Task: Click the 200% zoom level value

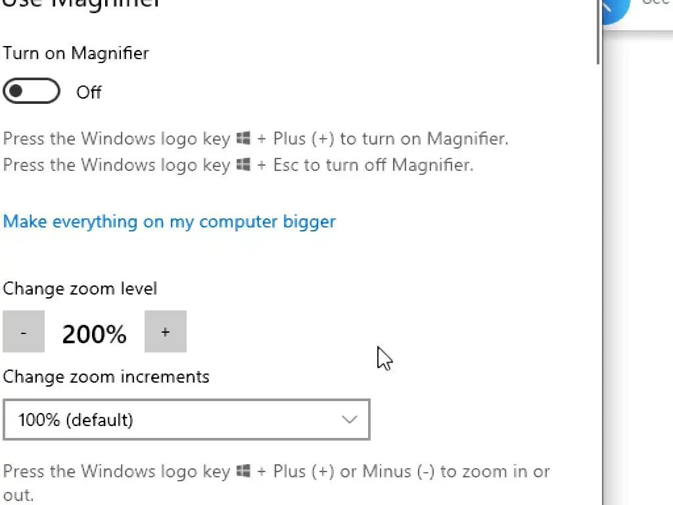Action: pyautogui.click(x=94, y=334)
